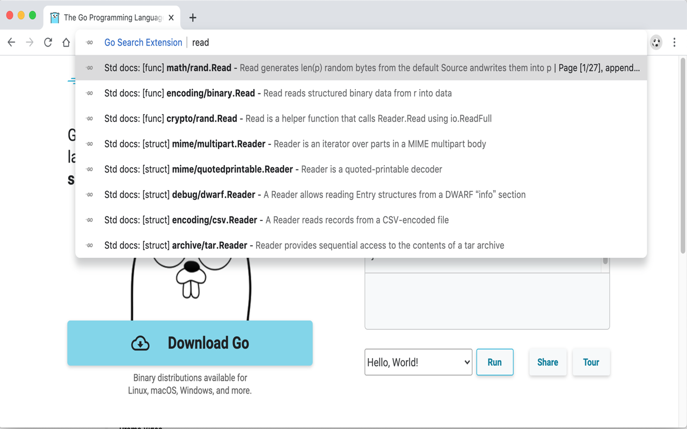
Task: Click the browser forward arrow
Action: [30, 42]
